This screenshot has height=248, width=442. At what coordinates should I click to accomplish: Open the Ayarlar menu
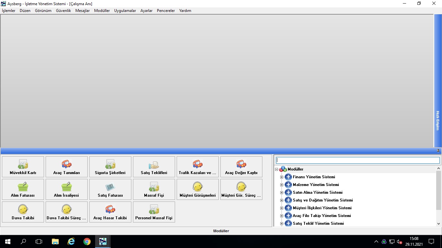tap(146, 11)
